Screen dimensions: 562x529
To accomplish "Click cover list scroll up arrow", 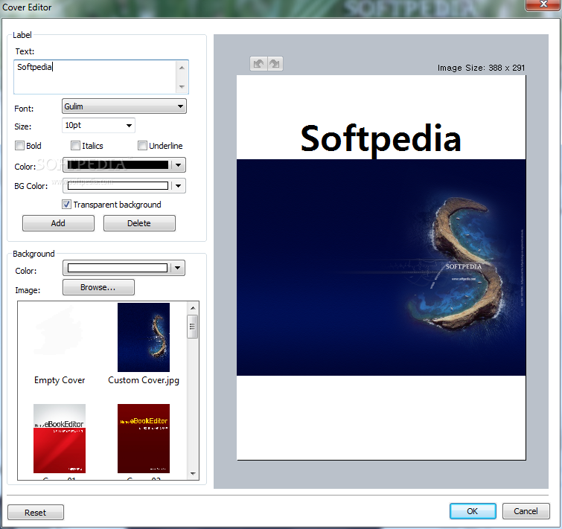I will pos(193,308).
